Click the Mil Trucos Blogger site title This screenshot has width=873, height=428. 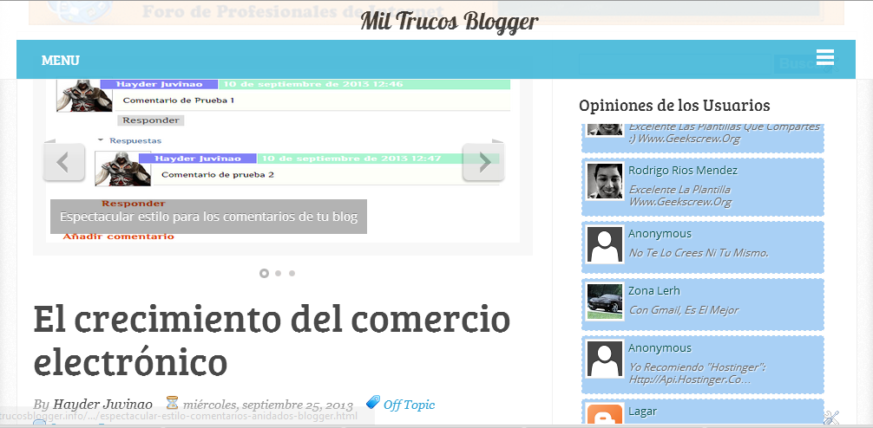point(449,21)
